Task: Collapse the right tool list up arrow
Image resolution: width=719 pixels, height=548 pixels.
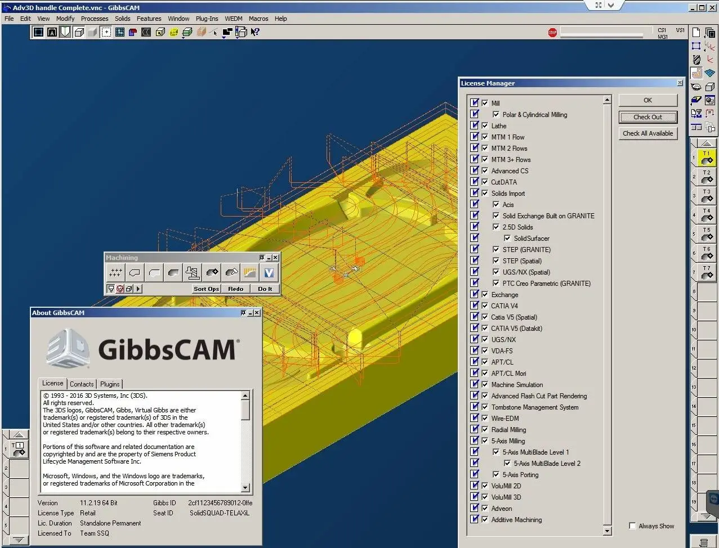Action: click(706, 143)
